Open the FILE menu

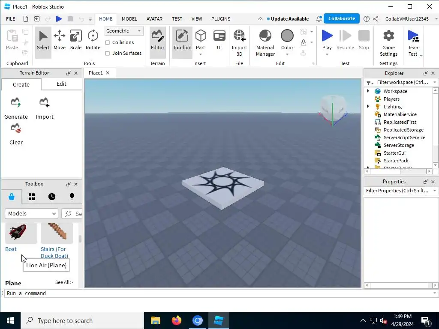(x=11, y=19)
